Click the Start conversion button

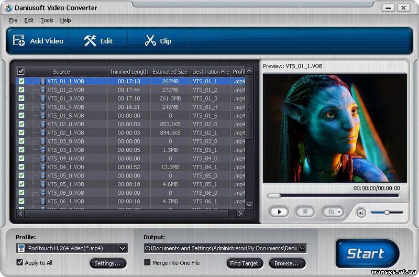(367, 253)
